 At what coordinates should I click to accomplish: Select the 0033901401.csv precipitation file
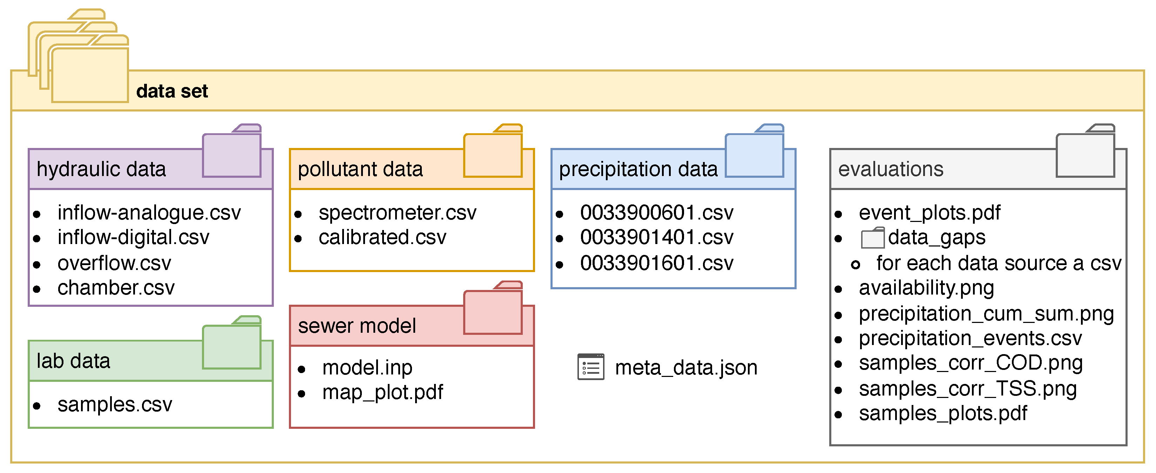pyautogui.click(x=656, y=237)
